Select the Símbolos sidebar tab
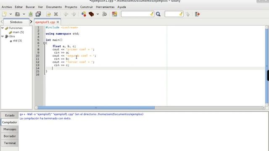This screenshot has height=151, width=269. coord(16,22)
